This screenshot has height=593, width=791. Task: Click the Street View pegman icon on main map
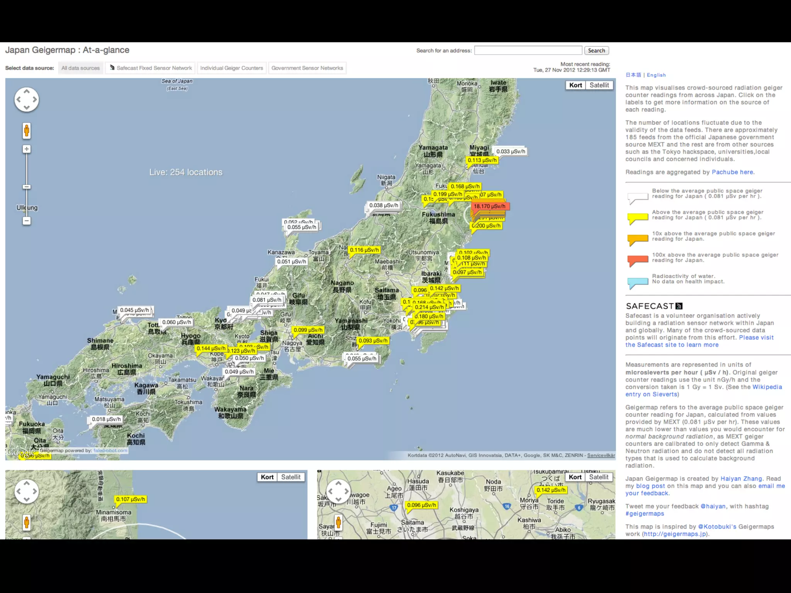26,131
